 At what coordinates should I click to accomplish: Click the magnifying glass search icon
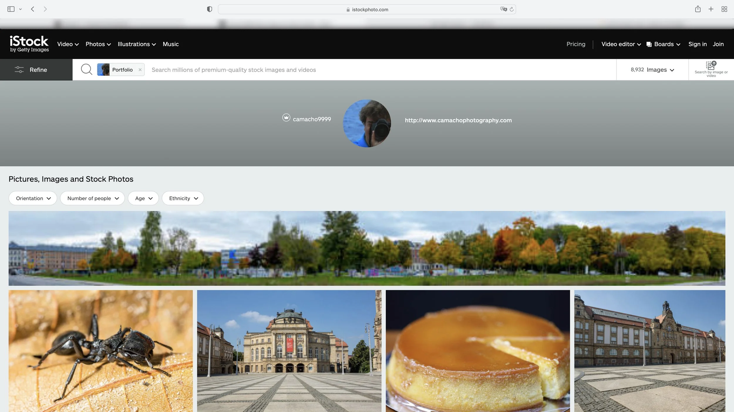tap(86, 69)
